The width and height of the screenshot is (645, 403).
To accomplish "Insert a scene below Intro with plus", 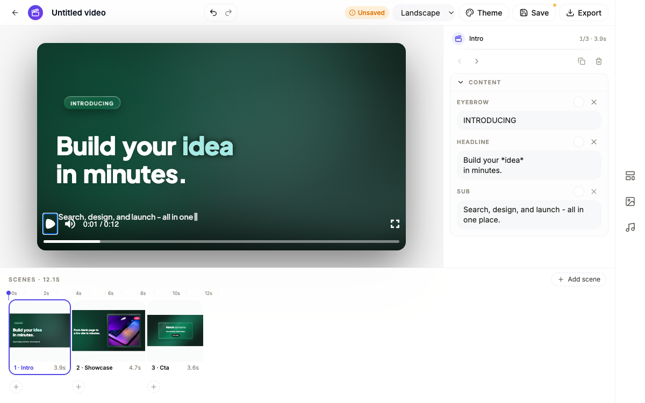I will click(16, 387).
